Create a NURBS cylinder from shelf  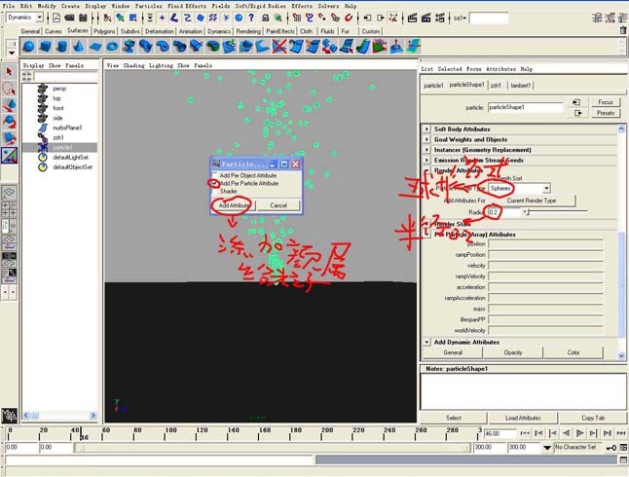point(61,47)
